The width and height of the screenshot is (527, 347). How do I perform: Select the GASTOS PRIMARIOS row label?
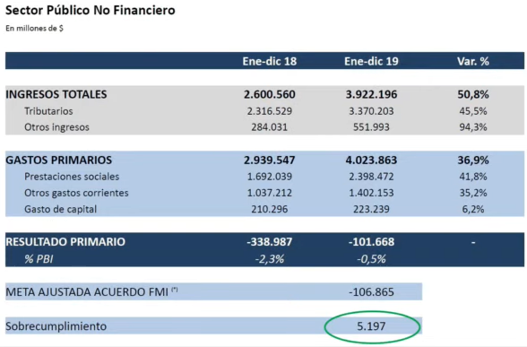pos(59,160)
